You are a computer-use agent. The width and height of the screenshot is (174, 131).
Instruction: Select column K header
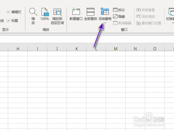point(77,49)
